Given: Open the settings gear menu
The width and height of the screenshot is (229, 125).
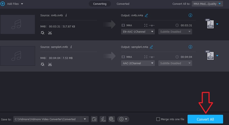Looking at the screenshot, I should [123, 119].
